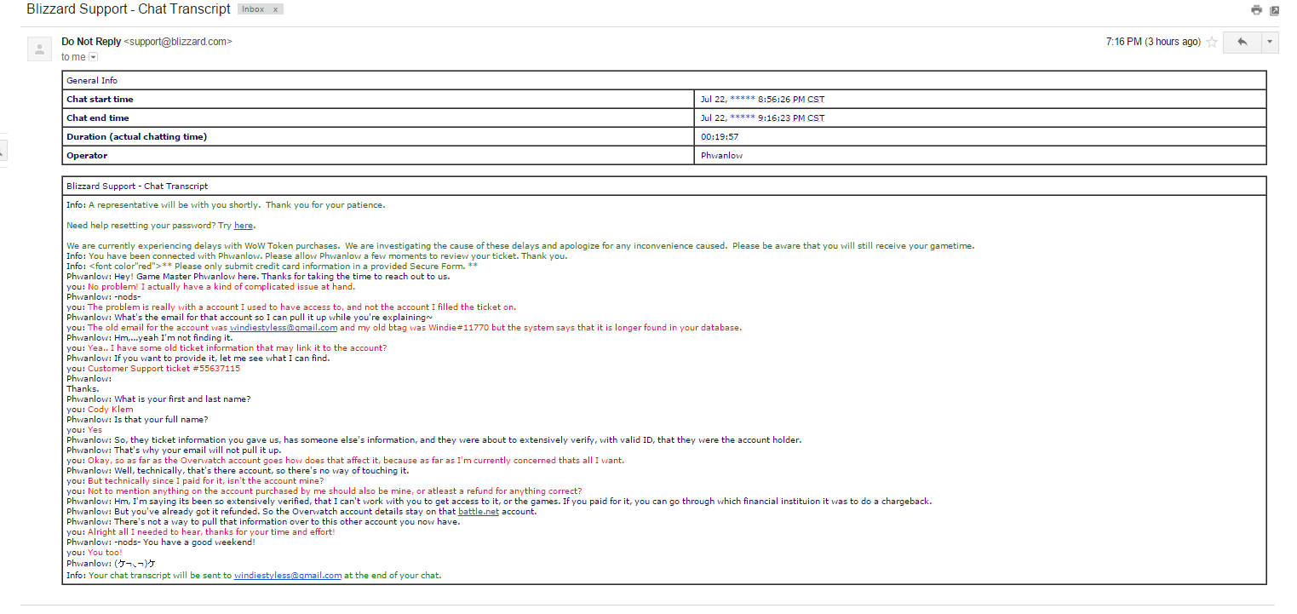
Task: Click the collapsed side panel handle at left edge
Action: point(3,151)
